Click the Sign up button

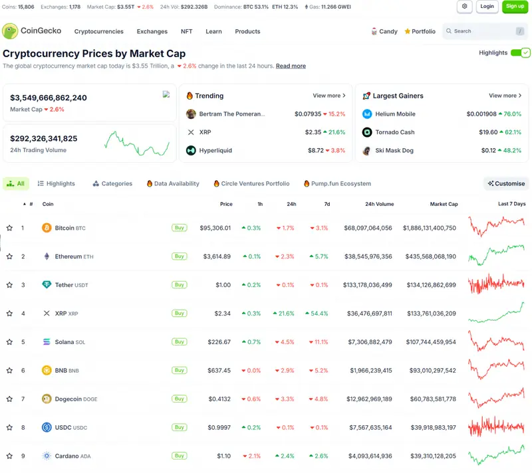point(515,7)
